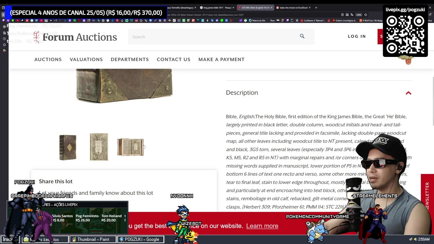
Task: Open MAKE A PAYMENT page
Action: click(221, 59)
